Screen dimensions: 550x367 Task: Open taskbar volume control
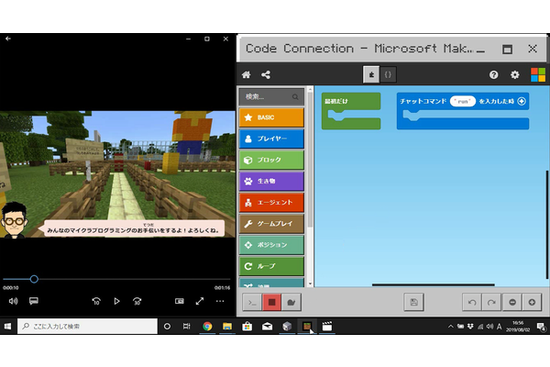point(489,327)
